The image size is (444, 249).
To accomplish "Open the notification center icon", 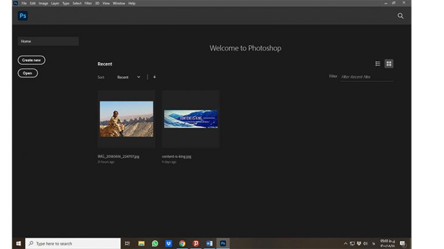I will [x=402, y=243].
